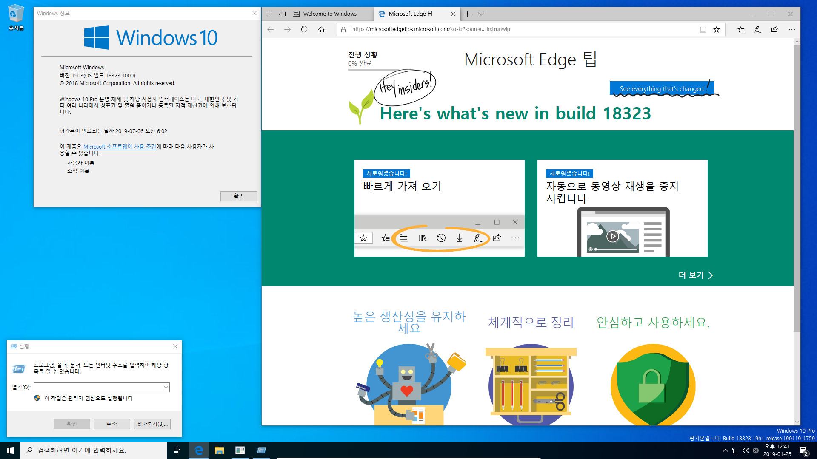The image size is (817, 459).
Task: Open the Windows Start menu
Action: (x=10, y=450)
